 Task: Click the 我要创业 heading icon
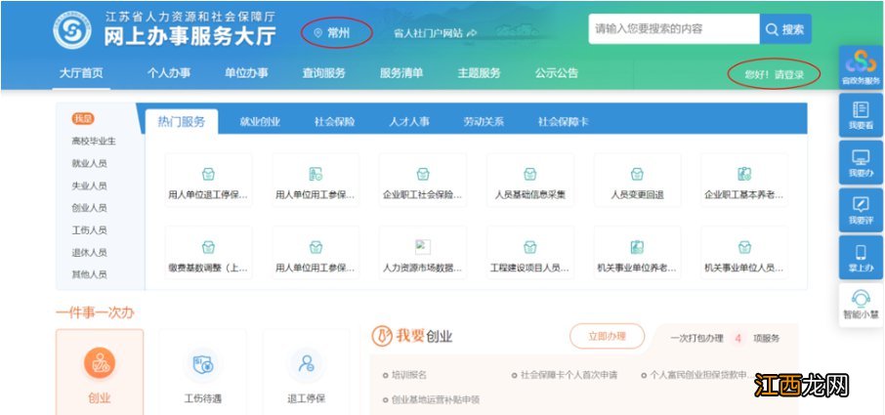[382, 337]
